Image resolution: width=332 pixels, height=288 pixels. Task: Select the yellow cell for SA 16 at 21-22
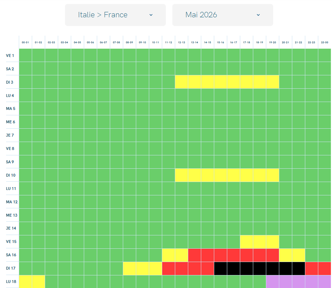coord(298,255)
